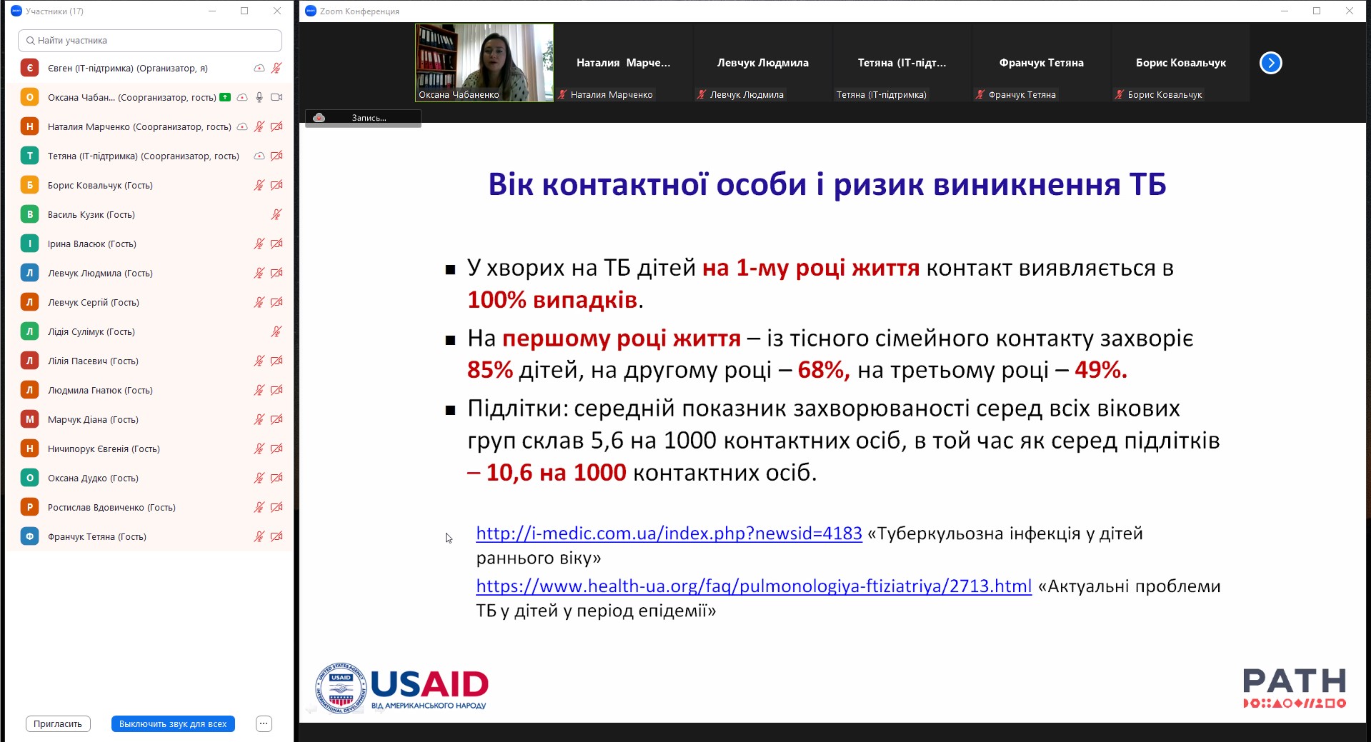1371x742 pixels.
Task: Show next video thumbnails with blue arrow
Action: (x=1270, y=63)
